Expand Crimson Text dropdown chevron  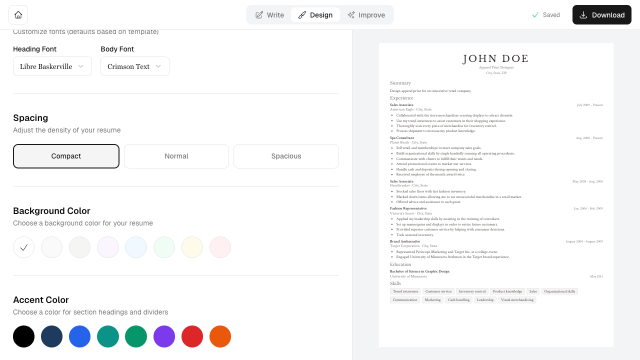click(158, 66)
